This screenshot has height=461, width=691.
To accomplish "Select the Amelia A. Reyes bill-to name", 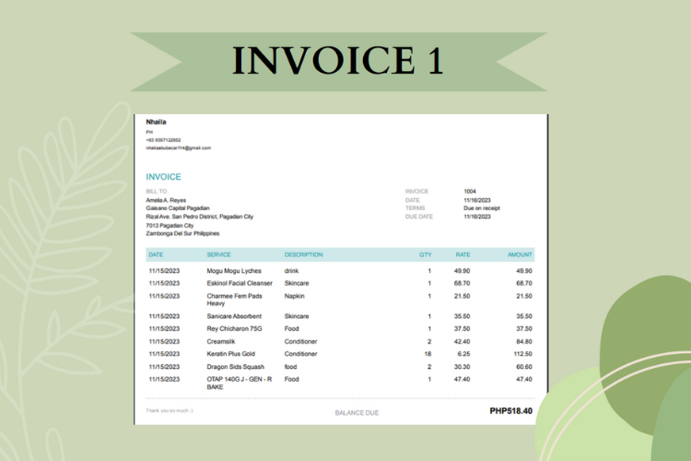I will 166,200.
